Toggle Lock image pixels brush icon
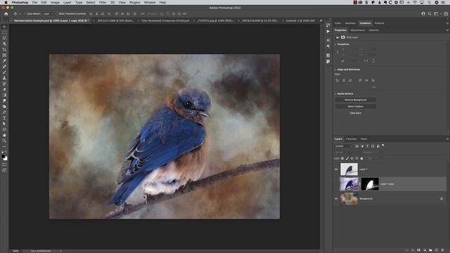The image size is (450, 253). tap(347, 158)
